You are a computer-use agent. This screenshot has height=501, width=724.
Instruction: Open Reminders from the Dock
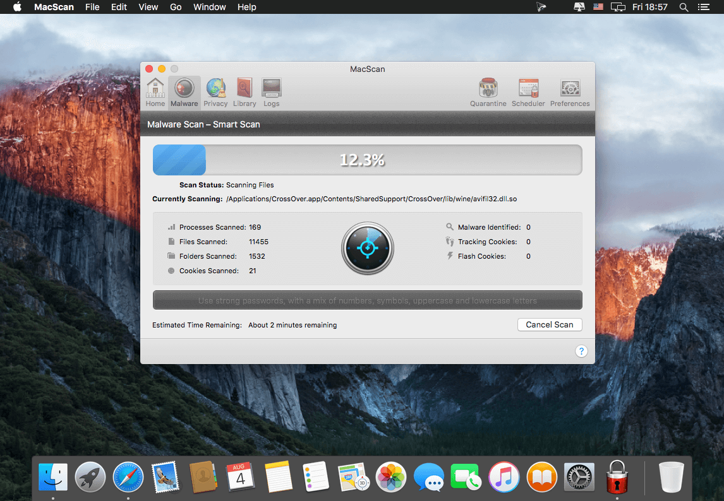[x=316, y=477]
